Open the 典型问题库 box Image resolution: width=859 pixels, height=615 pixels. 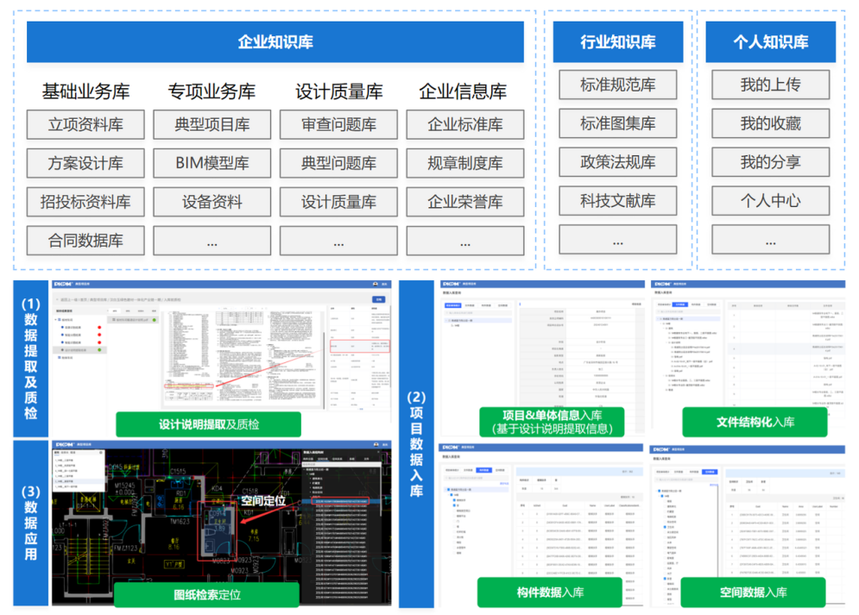tap(338, 163)
